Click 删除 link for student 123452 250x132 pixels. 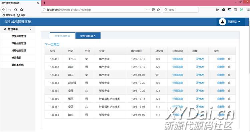point(221,67)
